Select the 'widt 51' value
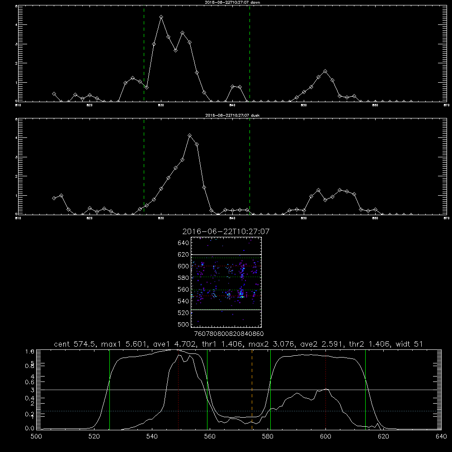 409,344
